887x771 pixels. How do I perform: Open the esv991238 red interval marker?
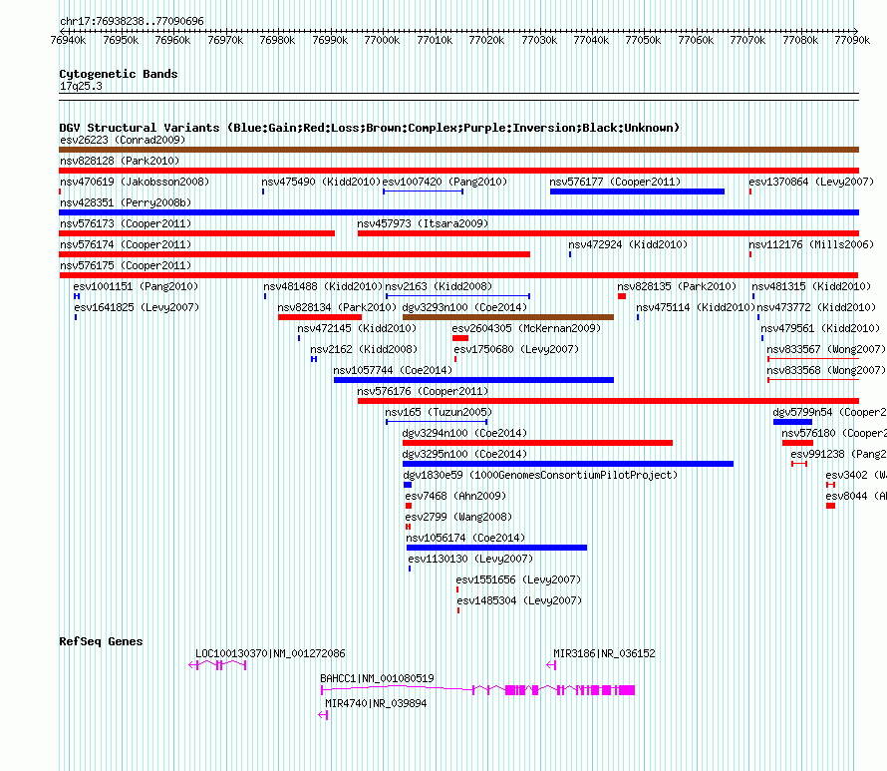pos(799,464)
